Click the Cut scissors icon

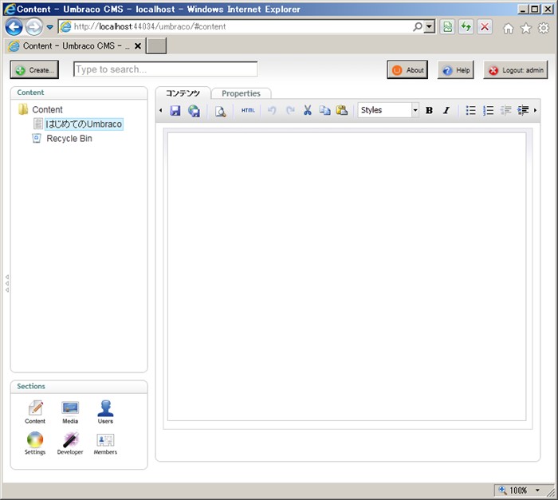click(307, 111)
